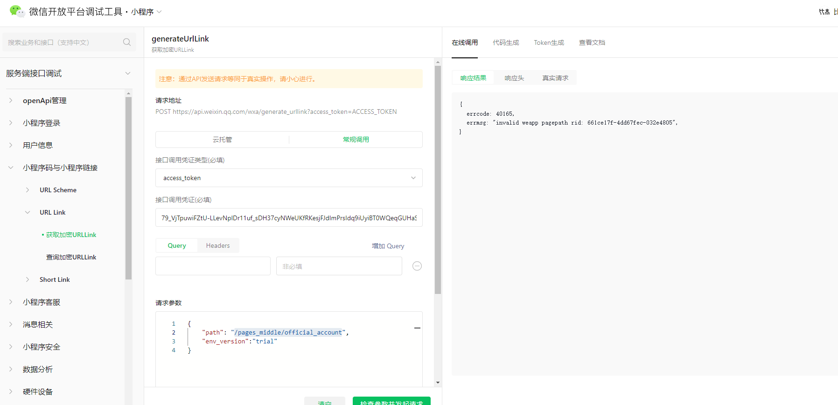
Task: Click the orange 注意 warning notice text
Action: [x=238, y=79]
